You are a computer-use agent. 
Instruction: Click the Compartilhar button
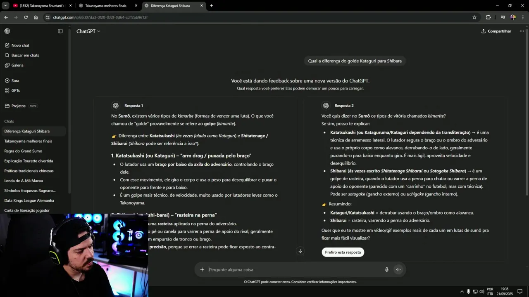click(x=496, y=31)
